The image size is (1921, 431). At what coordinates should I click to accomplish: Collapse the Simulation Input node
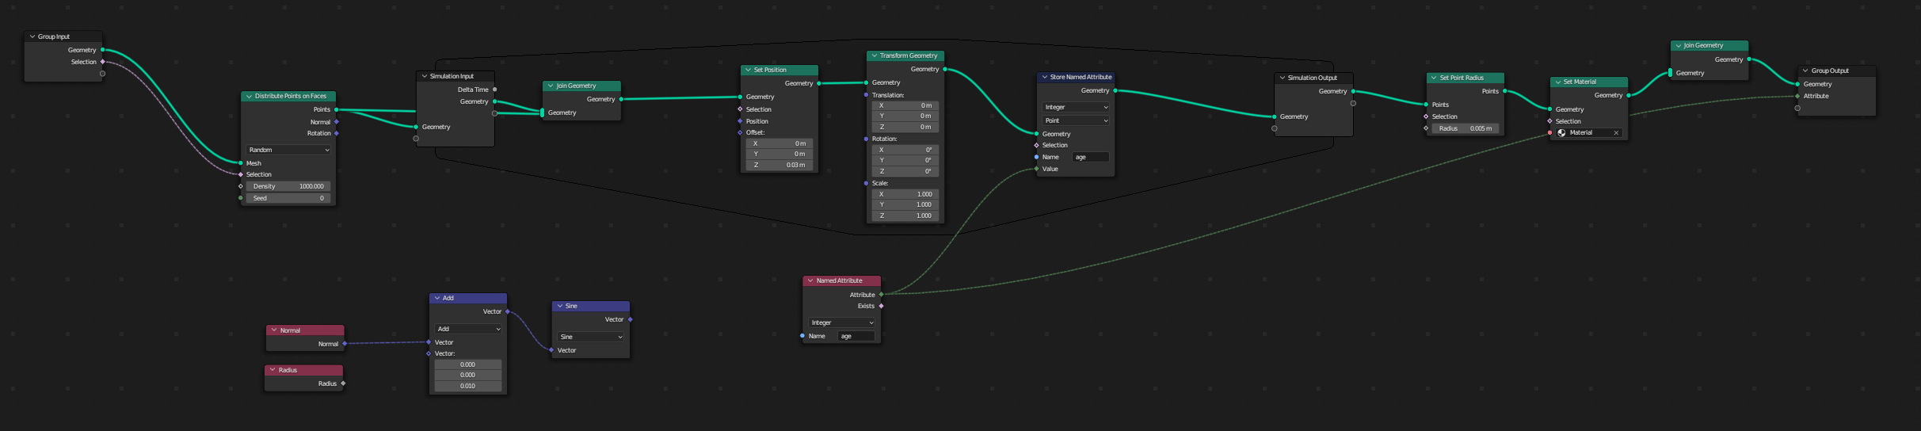(x=424, y=76)
